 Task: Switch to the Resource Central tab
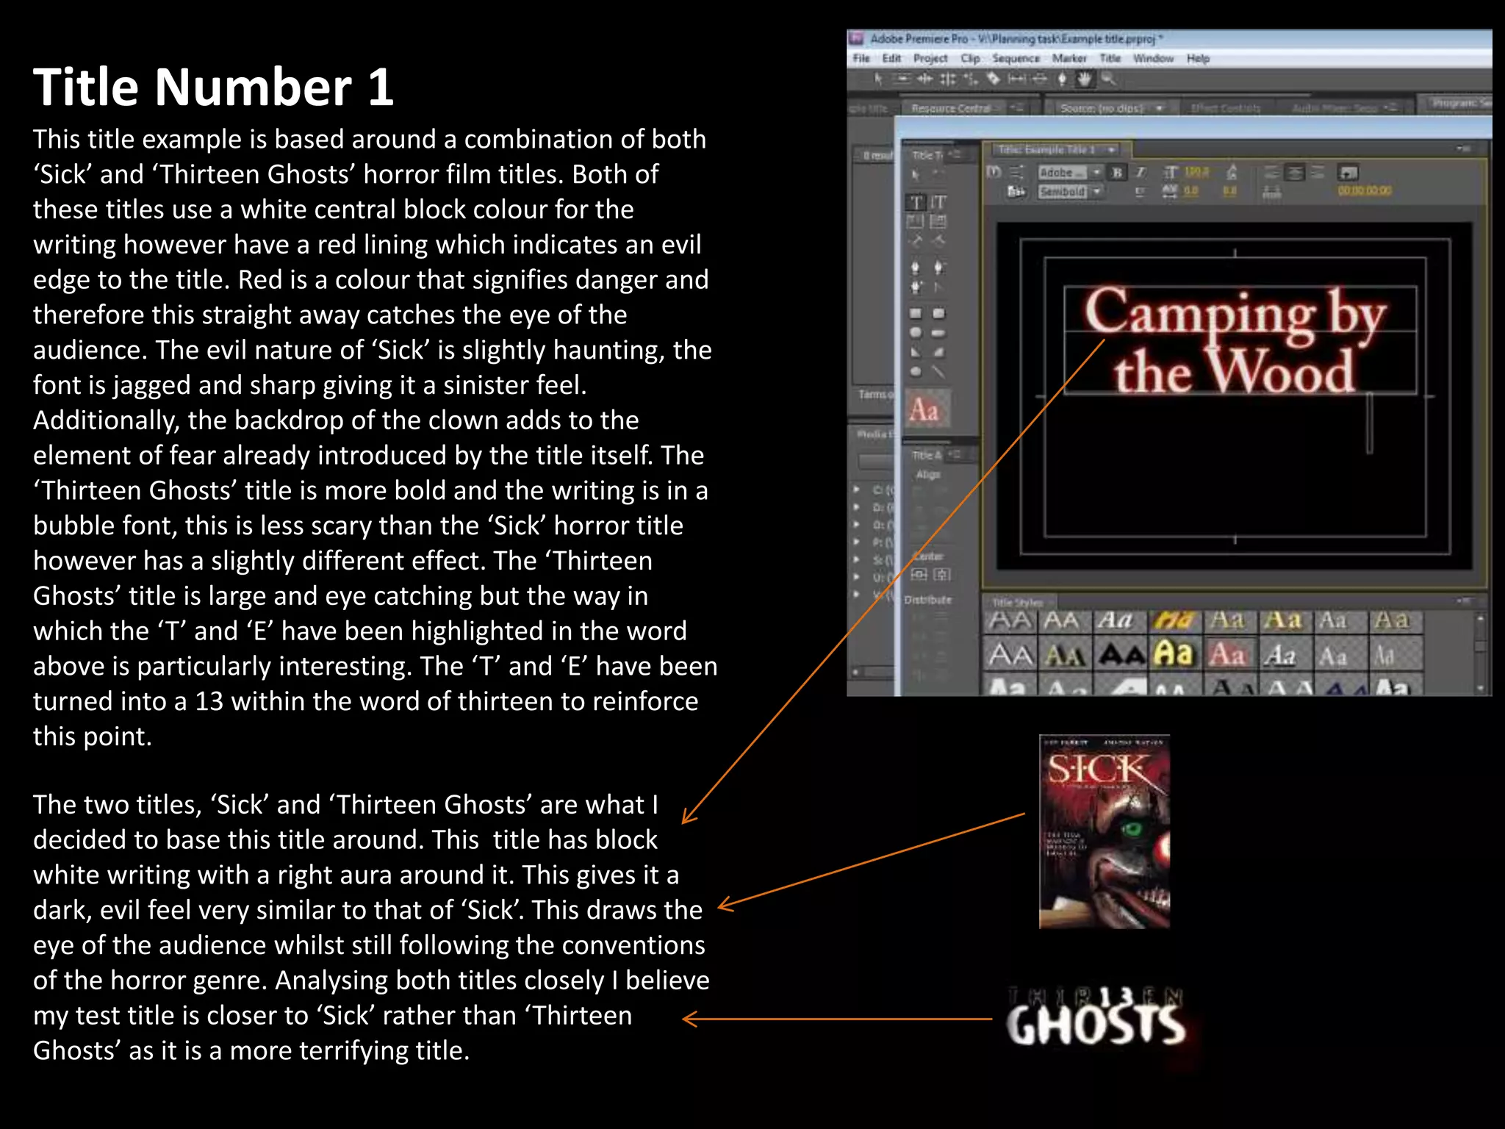point(951,108)
